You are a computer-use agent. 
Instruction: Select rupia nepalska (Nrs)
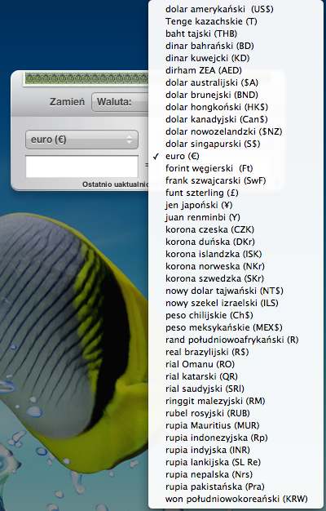tap(236, 475)
